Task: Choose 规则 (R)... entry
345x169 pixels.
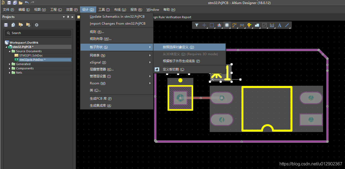Action: [x=117, y=32]
